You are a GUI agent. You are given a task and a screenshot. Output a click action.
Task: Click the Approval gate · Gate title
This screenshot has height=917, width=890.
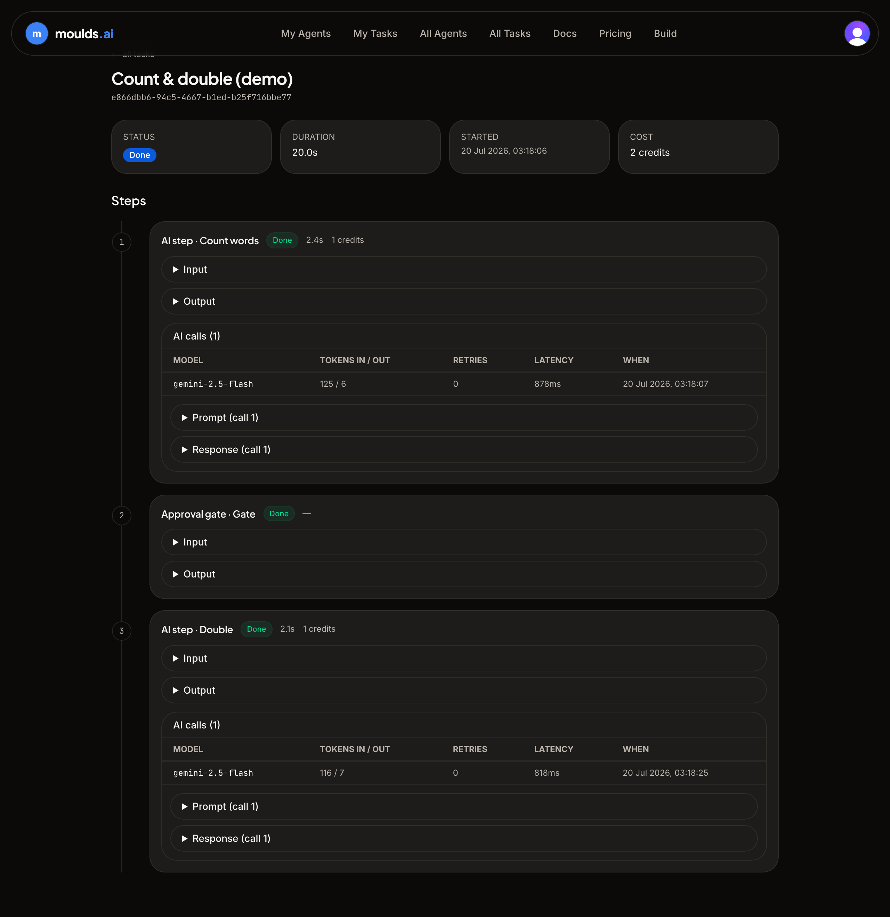[x=208, y=514]
